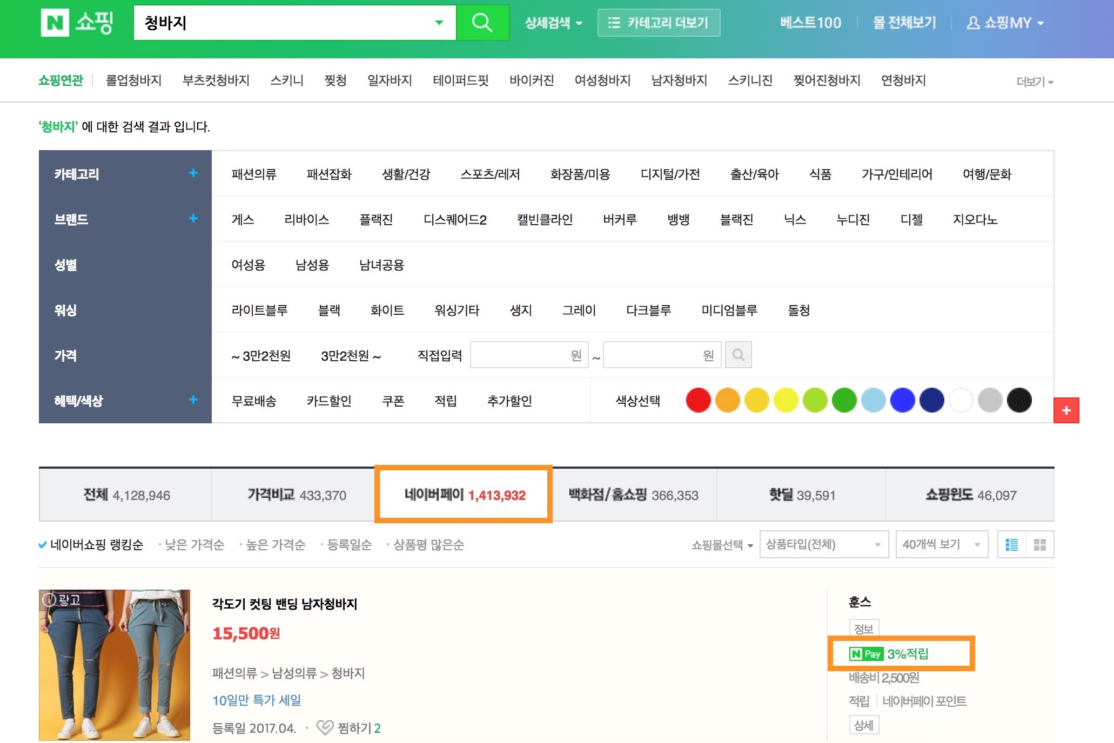Pick the lime green color swatch
The image size is (1114, 743).
point(815,400)
